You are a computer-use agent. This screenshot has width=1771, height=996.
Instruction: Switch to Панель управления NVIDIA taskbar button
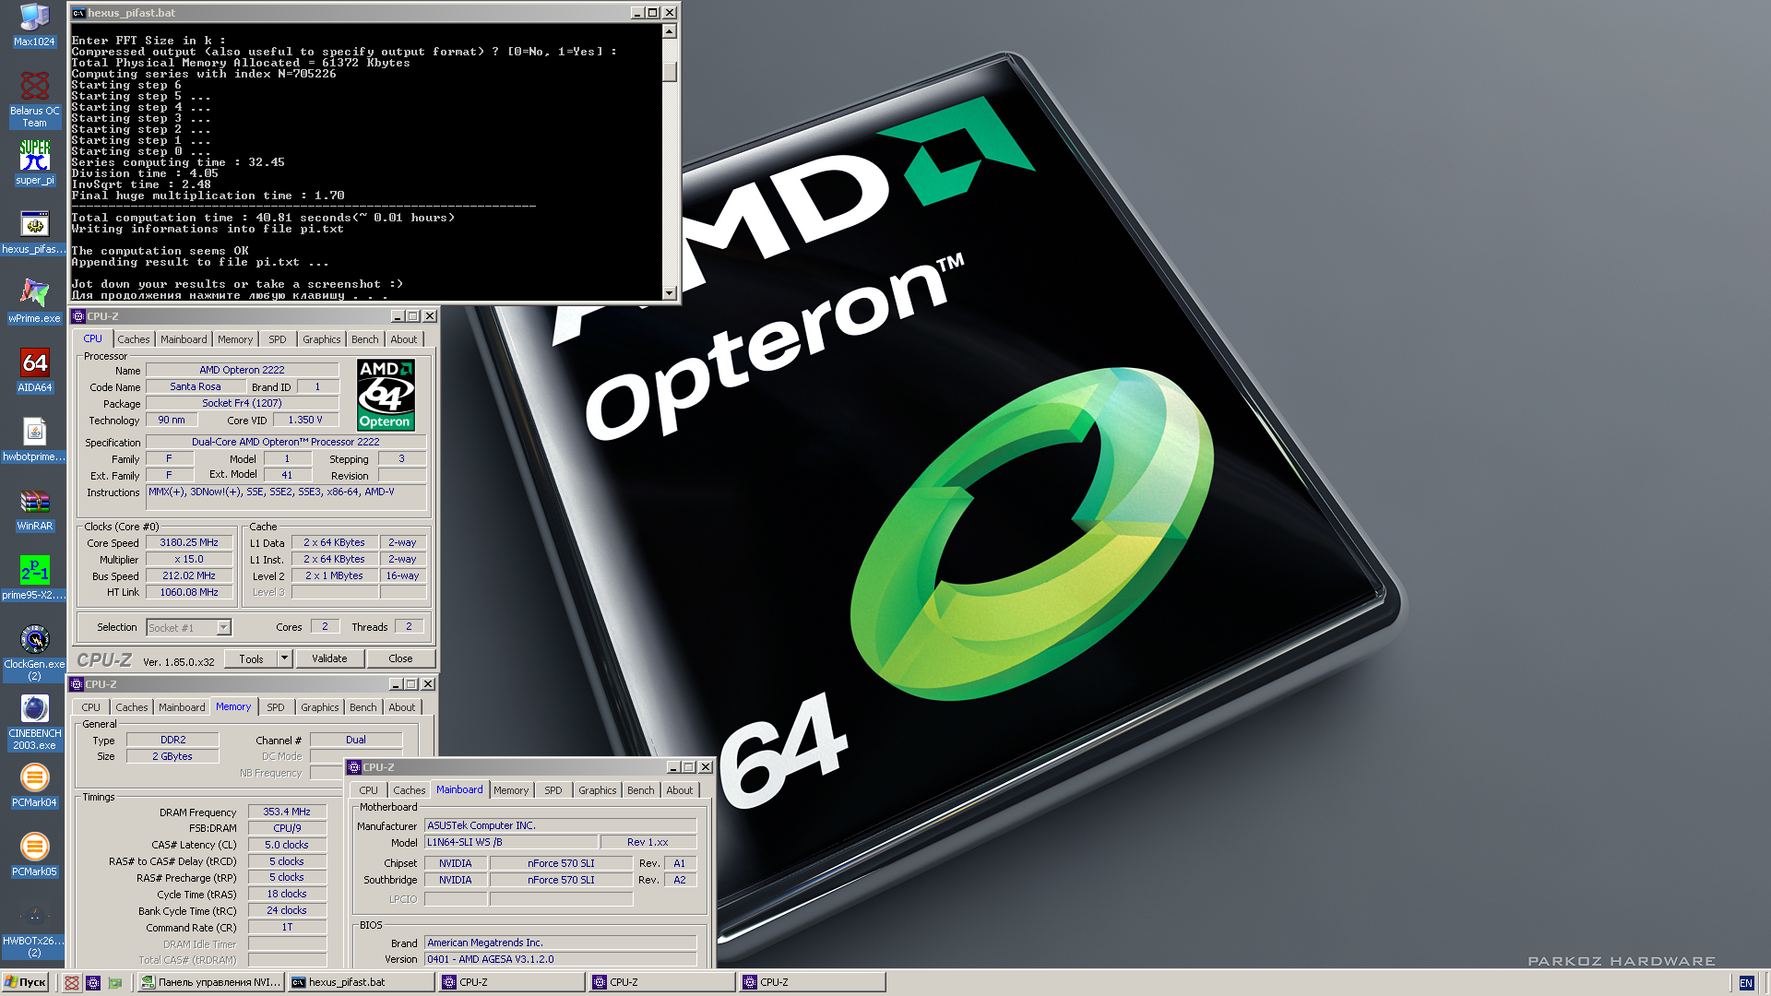(211, 982)
